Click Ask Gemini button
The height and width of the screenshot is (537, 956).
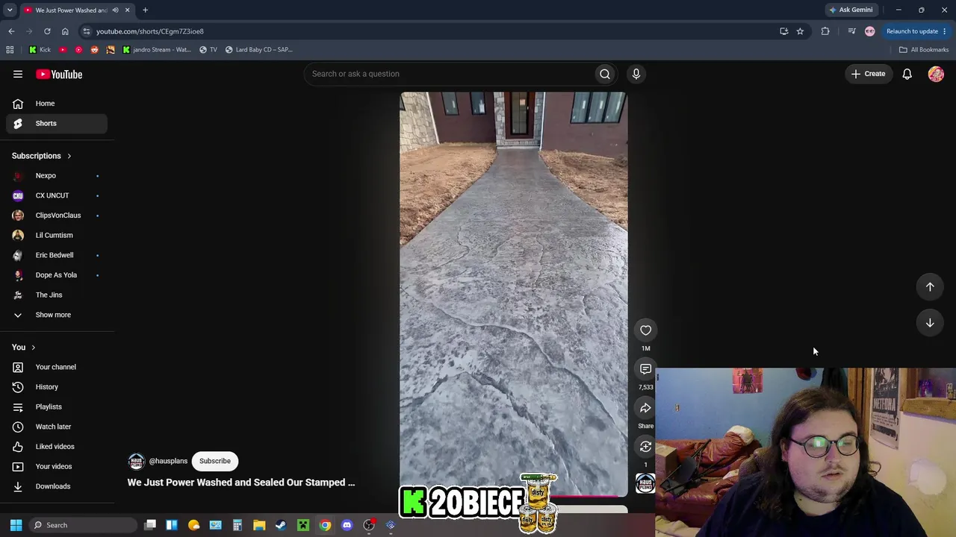tap(851, 10)
